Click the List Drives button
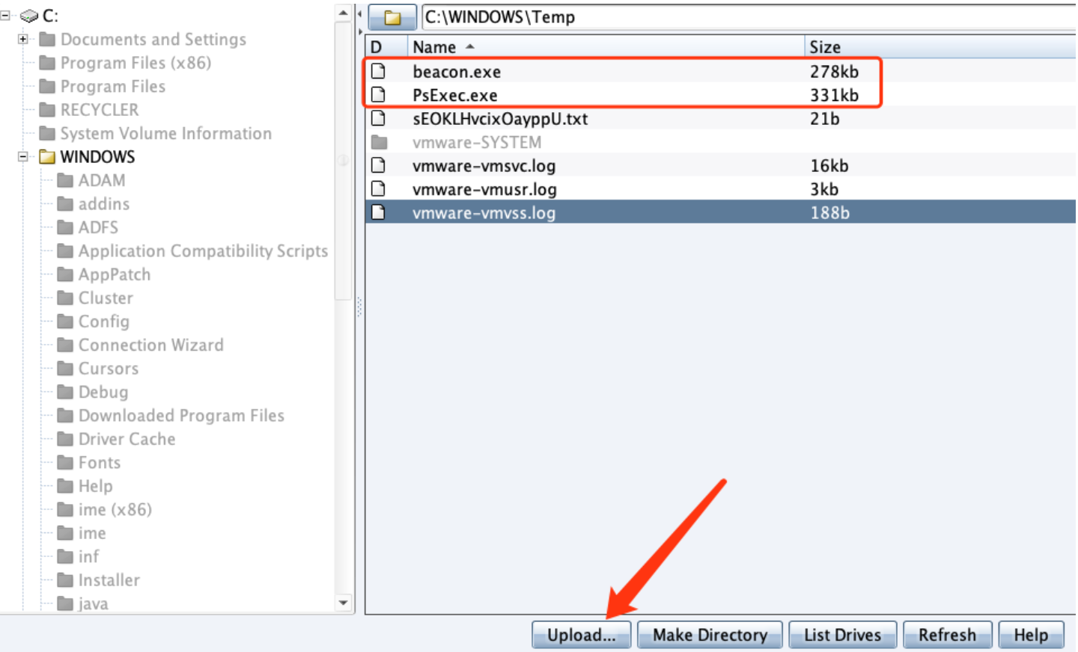Image resolution: width=1078 pixels, height=652 pixels. [842, 635]
